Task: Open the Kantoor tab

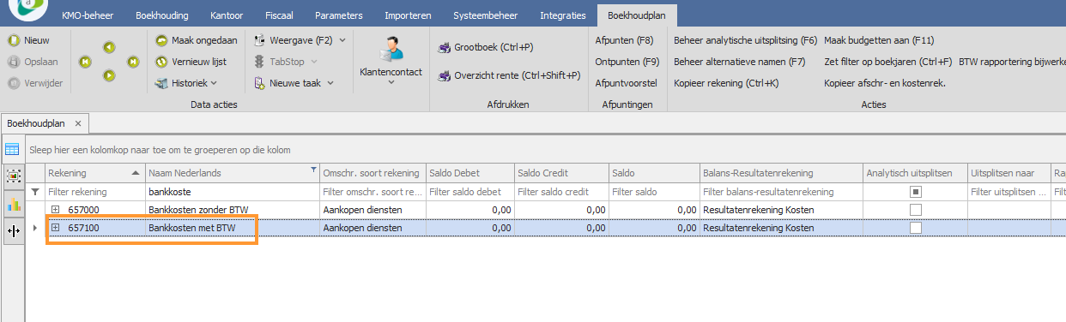Action: (x=227, y=15)
